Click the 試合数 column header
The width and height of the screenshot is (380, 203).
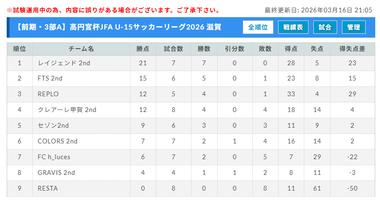(x=173, y=49)
